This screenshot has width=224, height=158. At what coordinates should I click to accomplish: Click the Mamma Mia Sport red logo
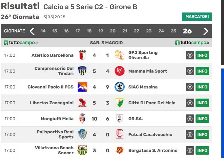tap(120, 71)
